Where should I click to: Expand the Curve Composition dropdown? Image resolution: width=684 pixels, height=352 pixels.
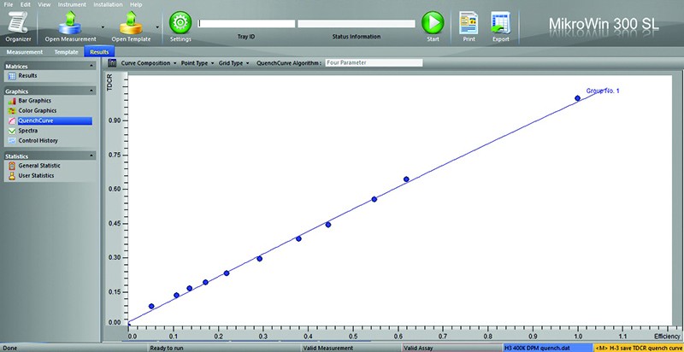[149, 62]
